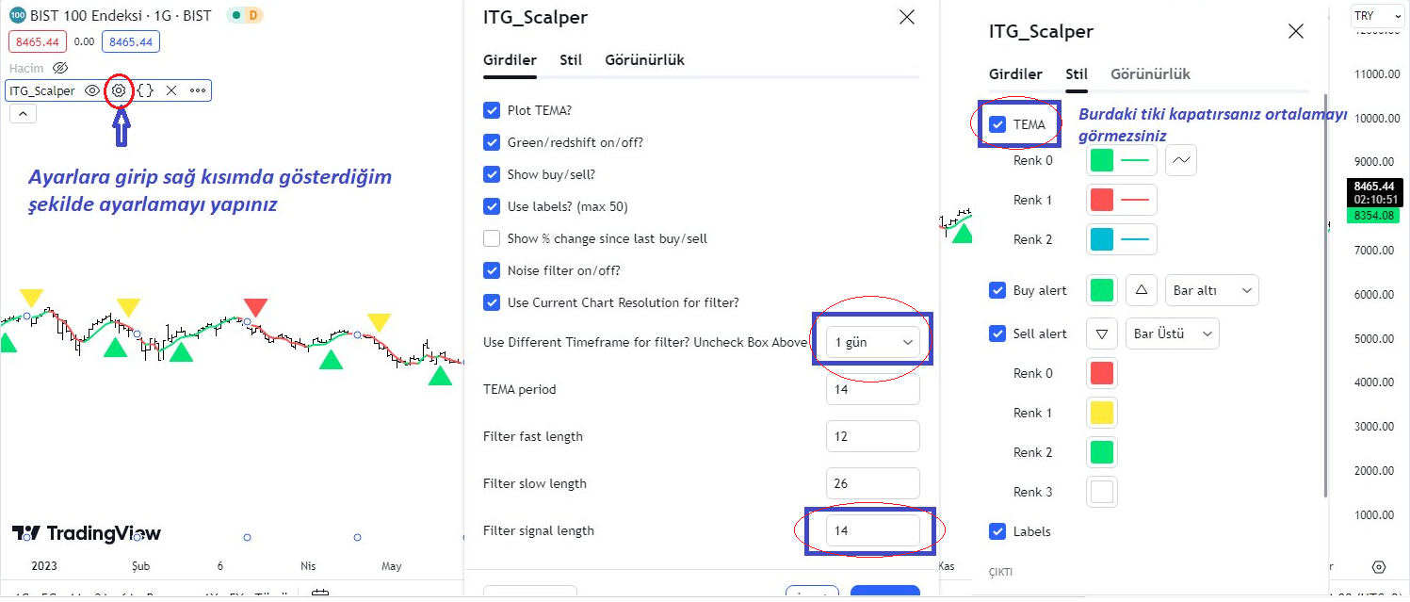Screen dimensions: 1410x602
Task: Toggle ITG_Scalper visibility eye icon
Action: (92, 90)
